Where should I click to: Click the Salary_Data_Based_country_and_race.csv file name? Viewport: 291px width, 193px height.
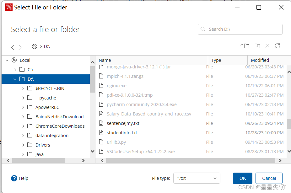pos(149,114)
